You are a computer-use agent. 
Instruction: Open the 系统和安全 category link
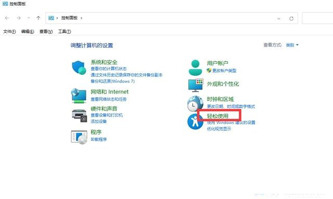click(x=104, y=62)
